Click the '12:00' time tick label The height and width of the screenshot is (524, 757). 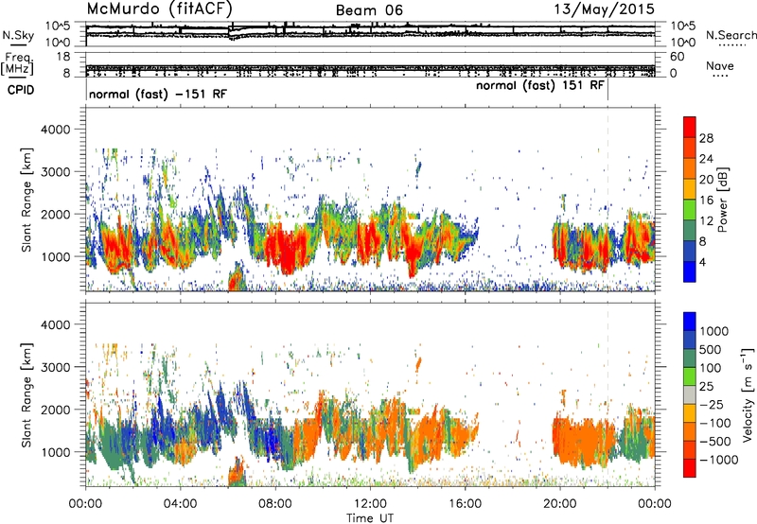tap(370, 503)
